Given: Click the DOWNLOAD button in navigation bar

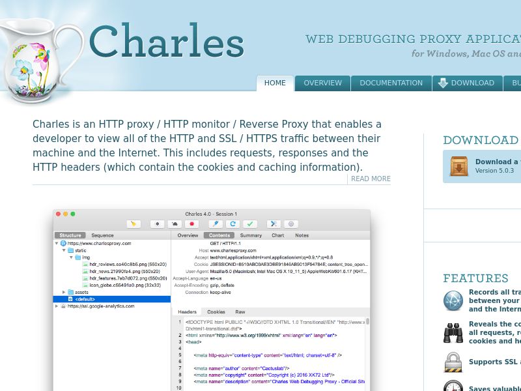Looking at the screenshot, I should [466, 83].
